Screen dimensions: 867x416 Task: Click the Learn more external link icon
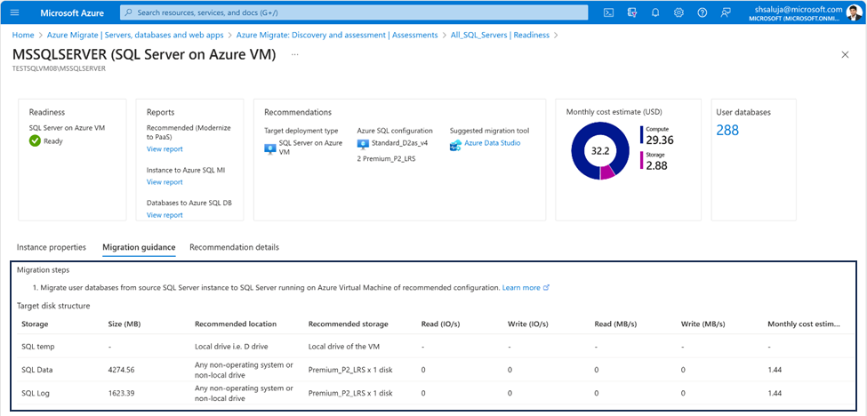(x=547, y=288)
